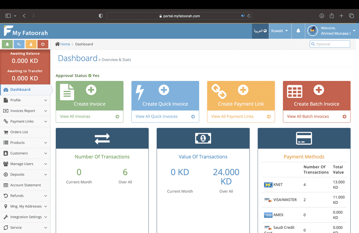Click the Create Invoice button label
Viewport: 359px width, 233px height.
click(89, 104)
